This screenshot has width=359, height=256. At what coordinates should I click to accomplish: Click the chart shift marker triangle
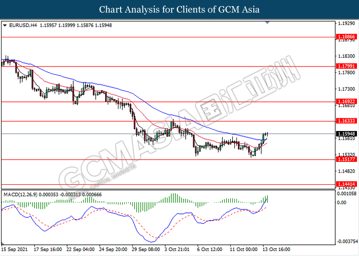[x=267, y=23]
